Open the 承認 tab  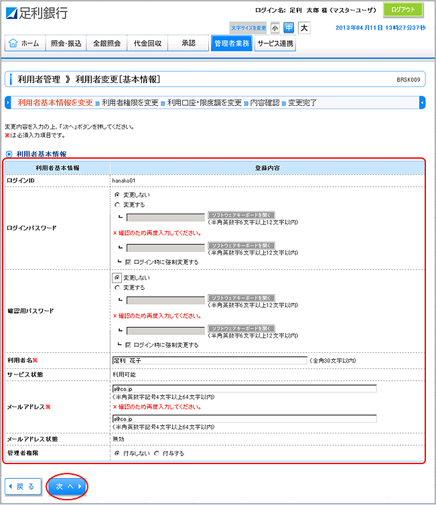pos(188,43)
